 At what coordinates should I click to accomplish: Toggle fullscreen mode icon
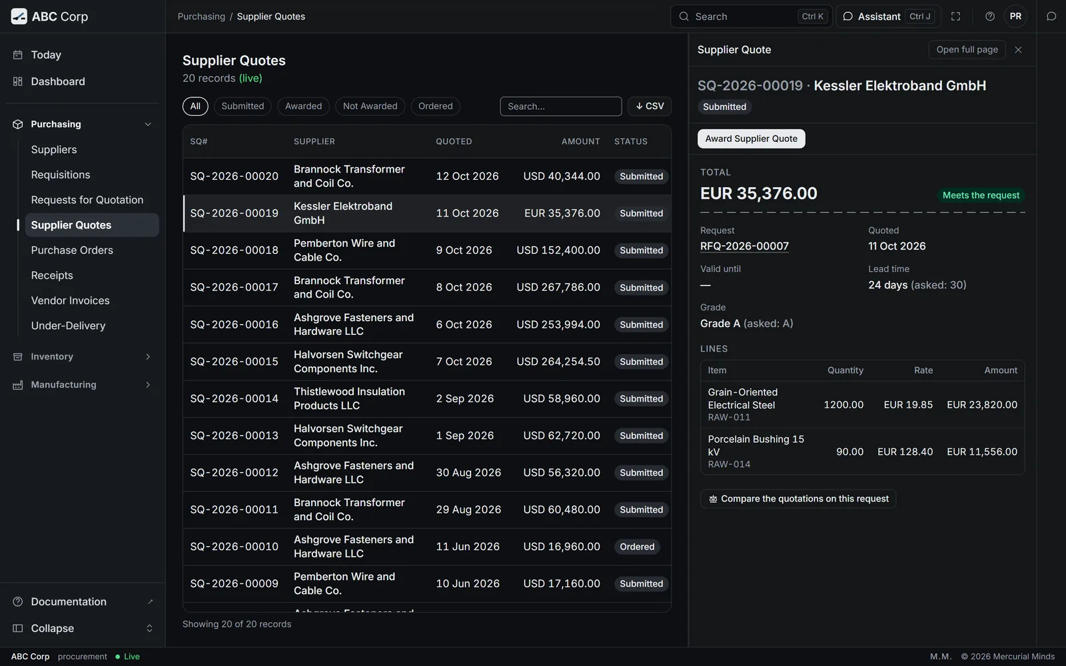[x=955, y=17]
